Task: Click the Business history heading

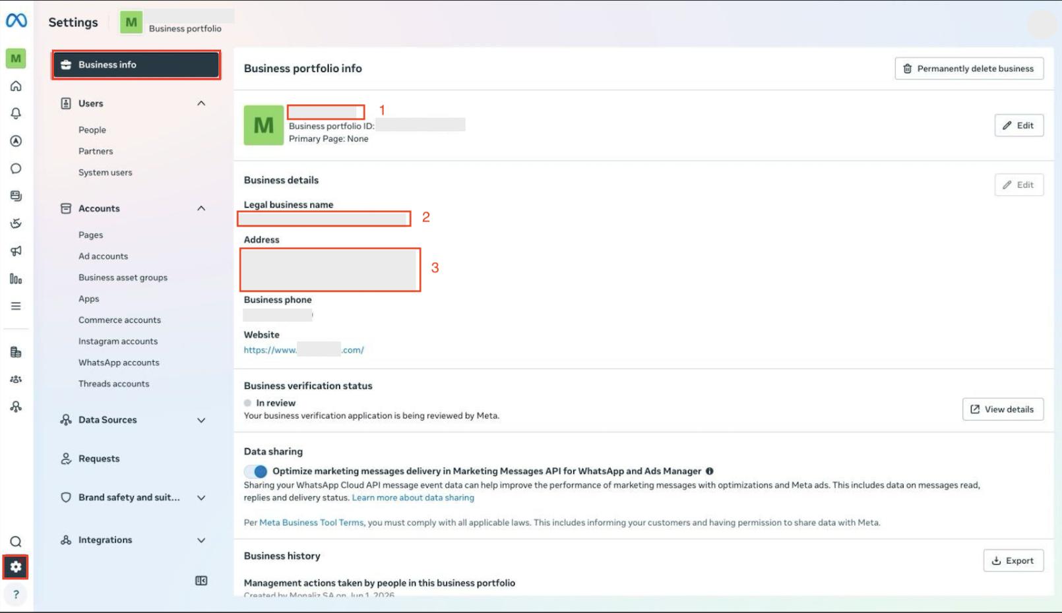Action: pyautogui.click(x=282, y=556)
